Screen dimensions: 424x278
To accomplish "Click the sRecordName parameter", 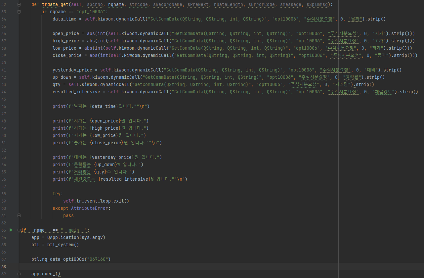I will click(168, 5).
